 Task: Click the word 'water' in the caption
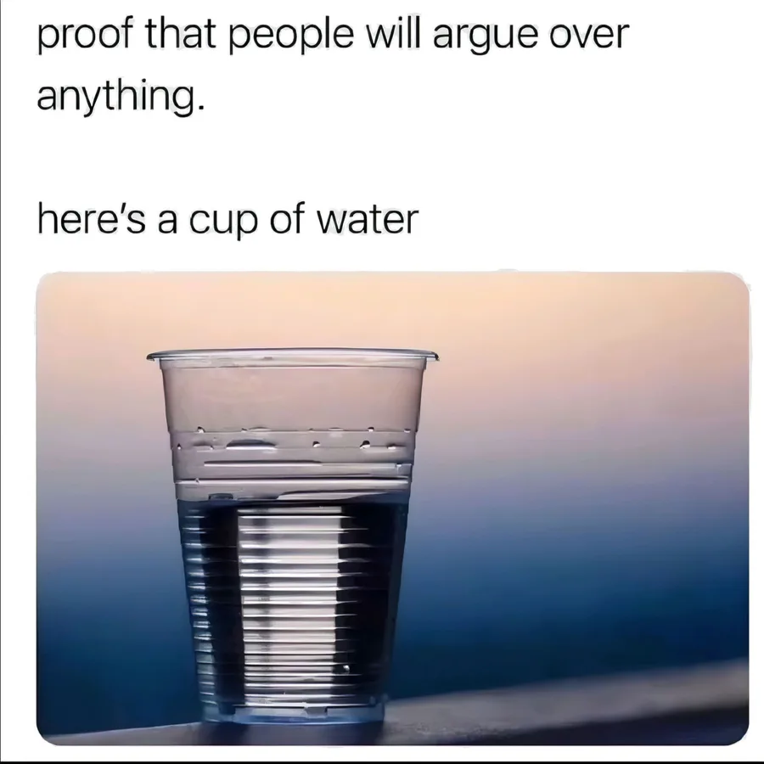tap(368, 220)
